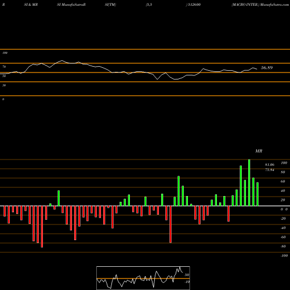Viewport: 290px width, 290px height.
Task: Click the 60 label on MR axis
Action: (x=283, y=182)
